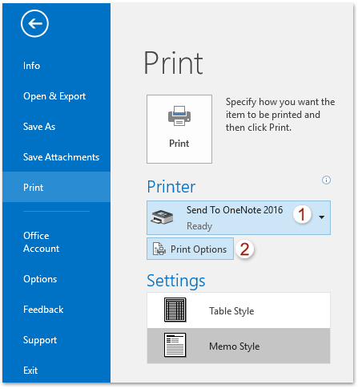Choose the Table Style print setting
358x389 pixels.
[239, 310]
